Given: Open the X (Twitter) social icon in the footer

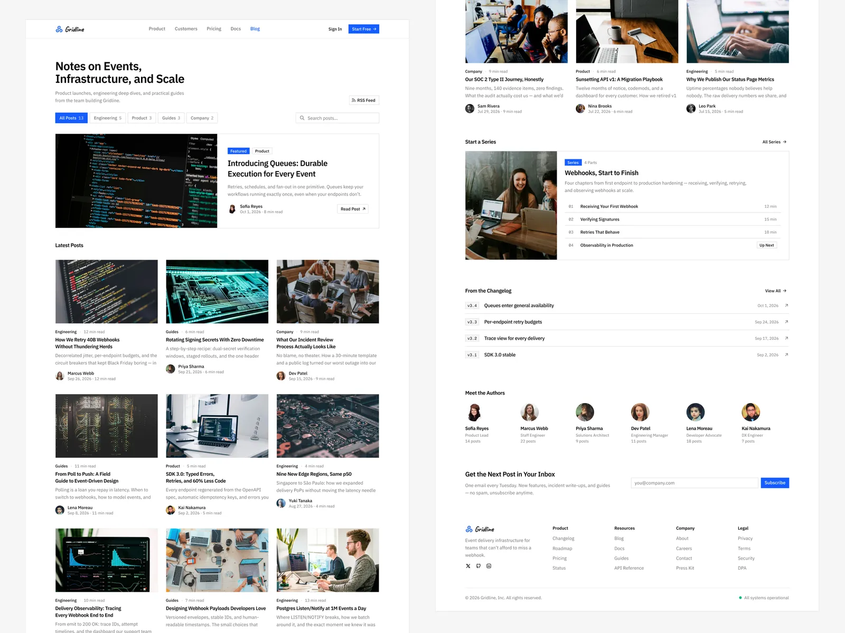Looking at the screenshot, I should pyautogui.click(x=468, y=566).
